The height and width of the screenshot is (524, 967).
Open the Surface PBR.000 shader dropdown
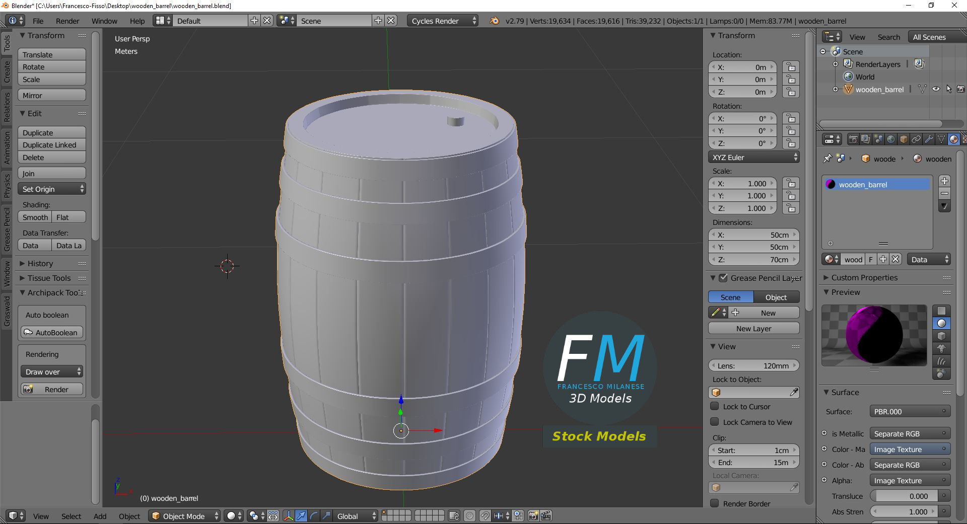pyautogui.click(x=910, y=411)
